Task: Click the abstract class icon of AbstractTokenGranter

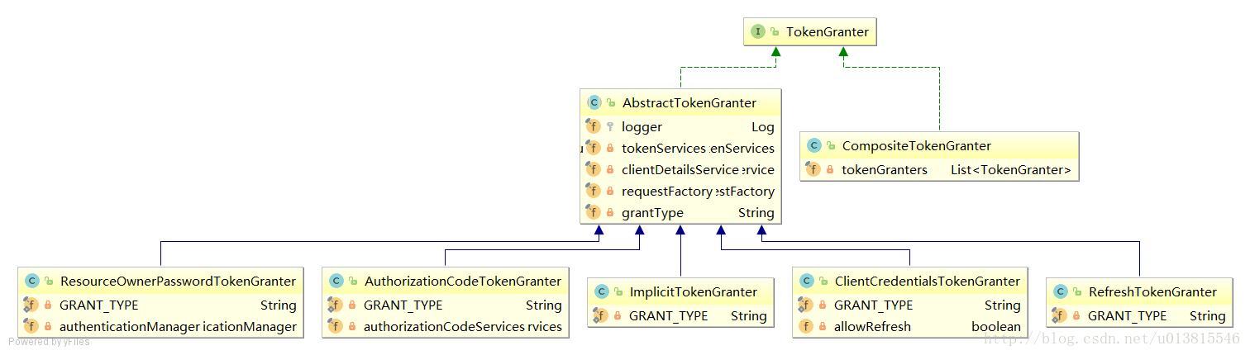Action: coord(594,103)
